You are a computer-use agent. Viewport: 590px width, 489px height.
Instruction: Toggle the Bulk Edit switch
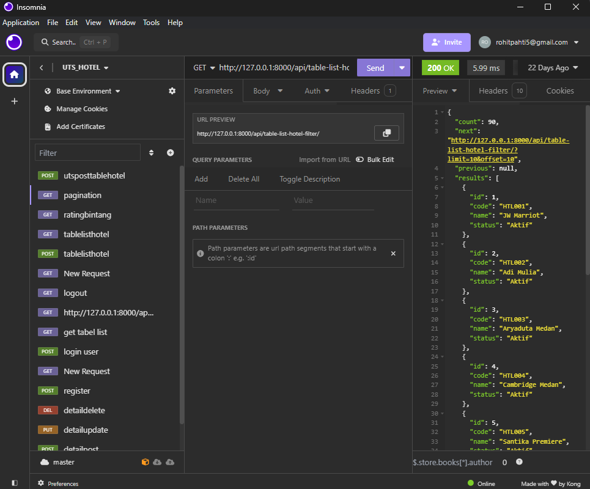[360, 160]
